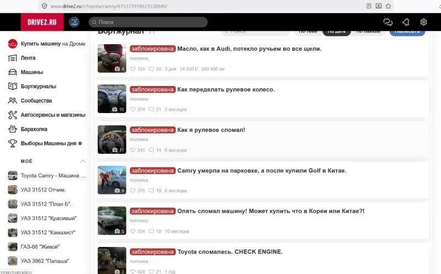Focus the Поиск search field
This screenshot has width=441, height=274.
click(x=148, y=22)
